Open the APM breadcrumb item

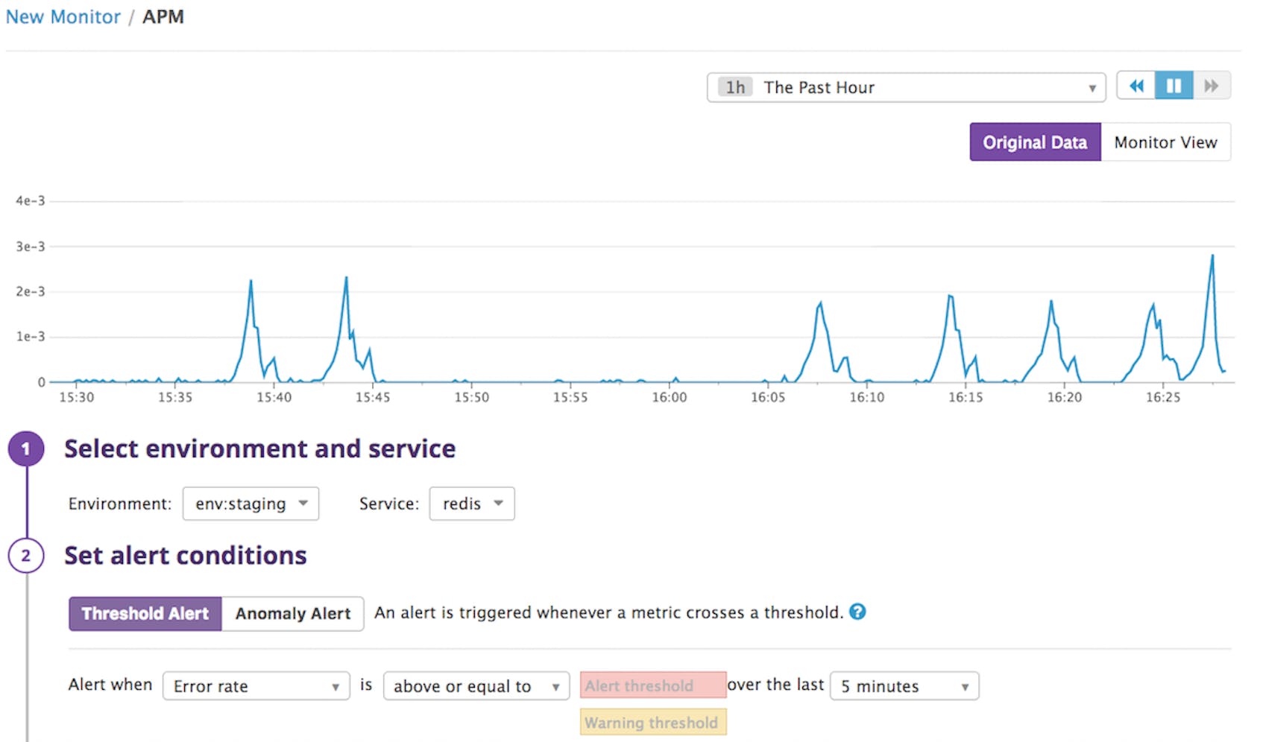(x=163, y=16)
